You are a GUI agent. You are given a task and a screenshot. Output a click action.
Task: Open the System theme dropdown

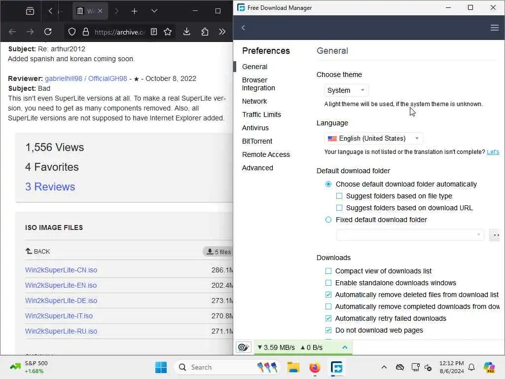tap(346, 90)
